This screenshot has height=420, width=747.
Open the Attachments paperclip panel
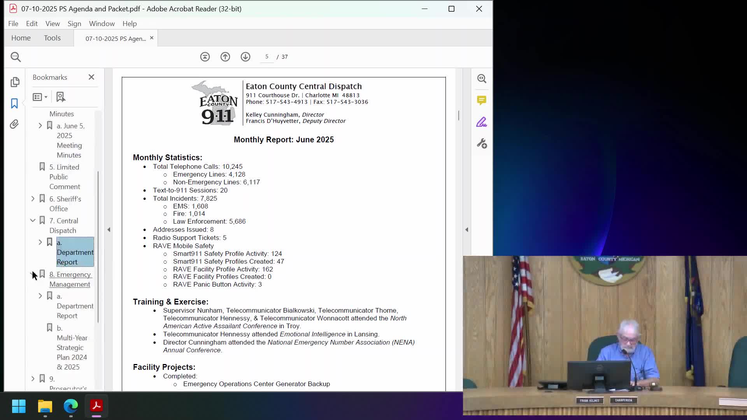point(14,124)
